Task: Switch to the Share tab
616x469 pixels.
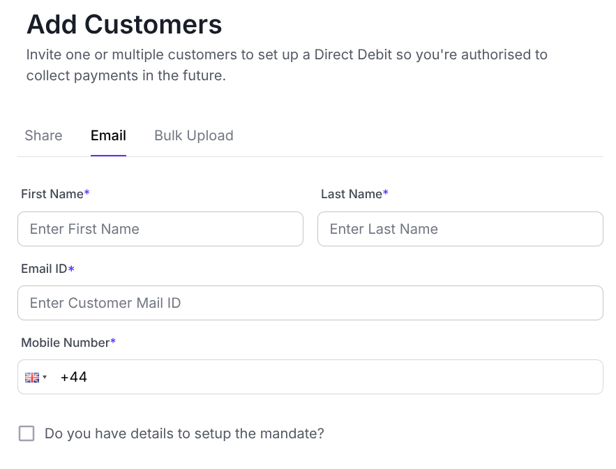Action: (x=43, y=135)
